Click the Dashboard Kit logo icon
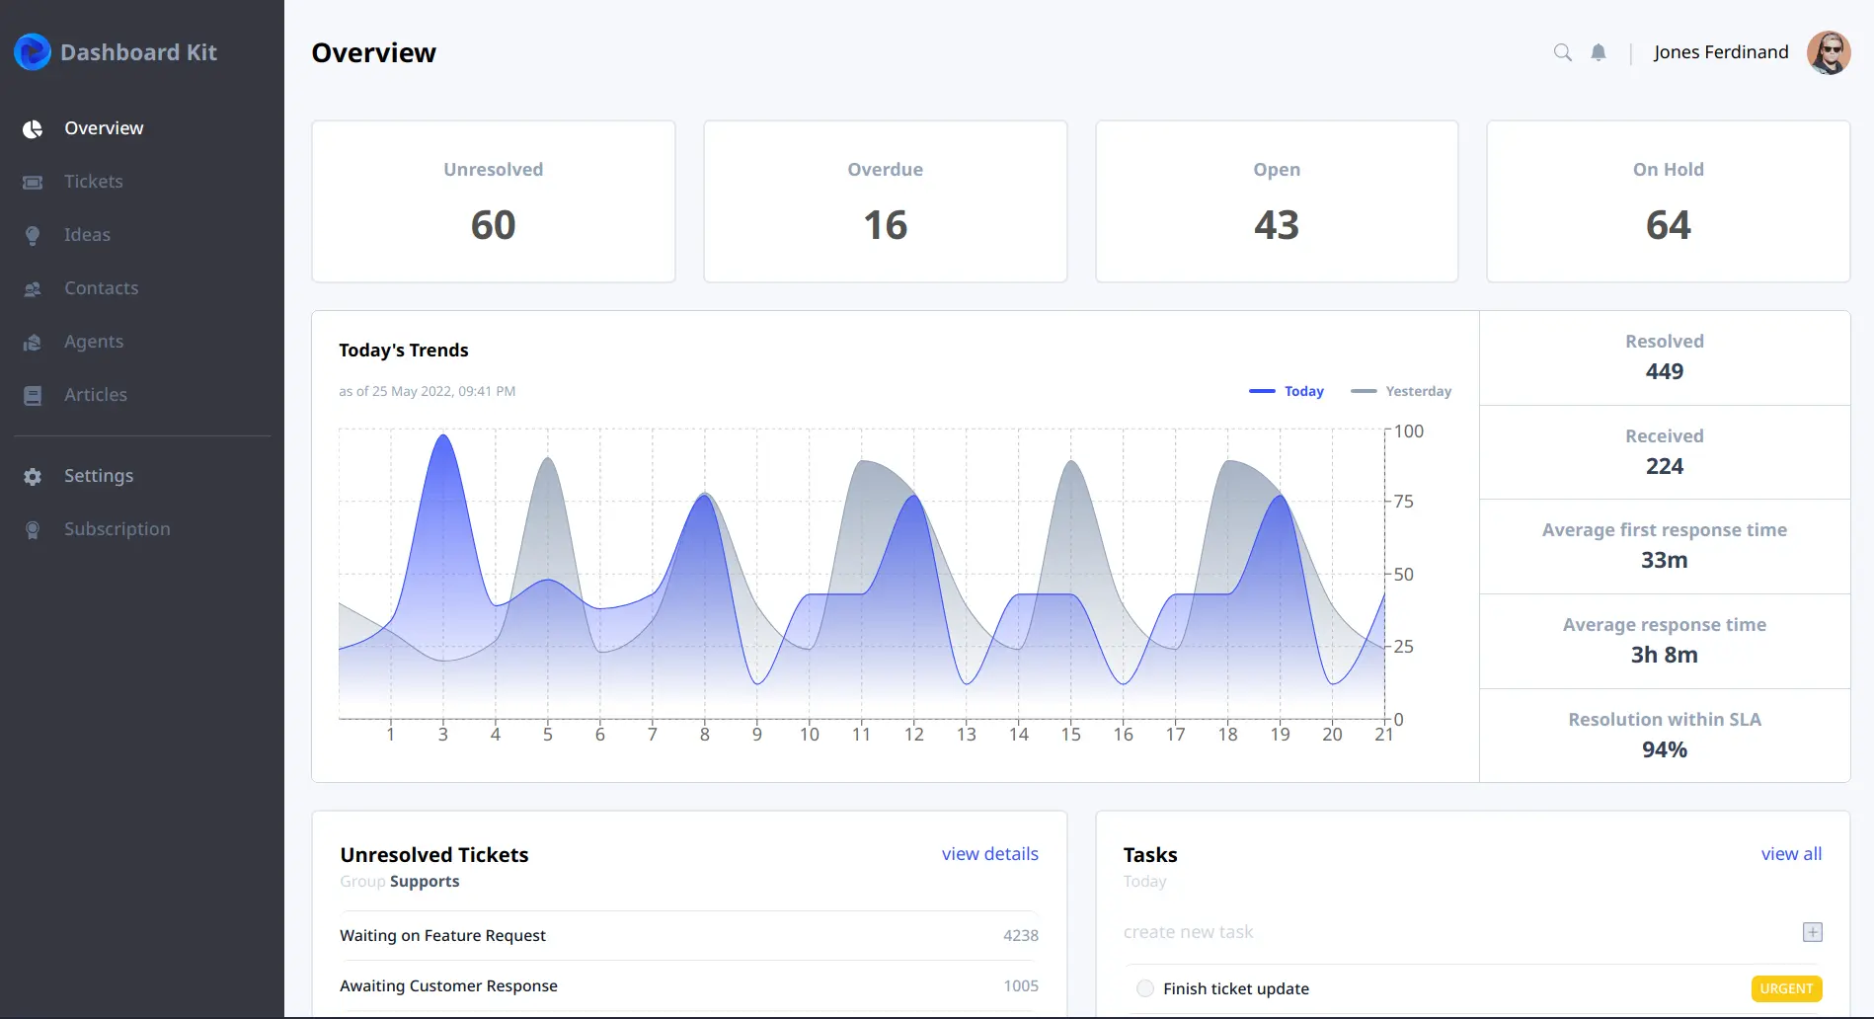This screenshot has height=1019, width=1874. [x=33, y=52]
